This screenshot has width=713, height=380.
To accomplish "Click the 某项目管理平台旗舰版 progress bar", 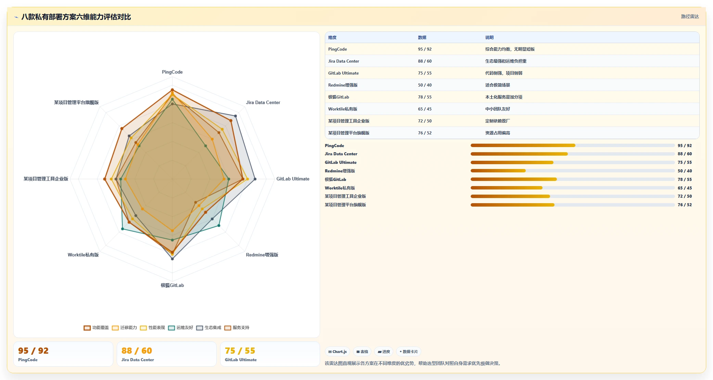I will 572,205.
